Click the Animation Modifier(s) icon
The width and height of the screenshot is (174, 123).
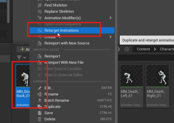click(40, 18)
